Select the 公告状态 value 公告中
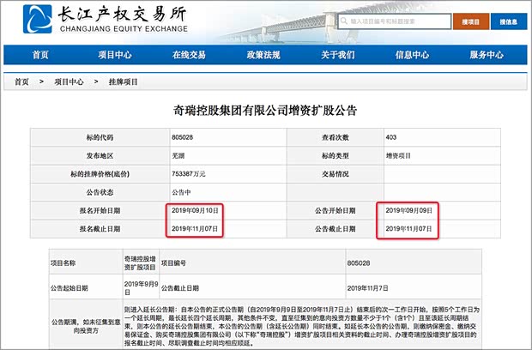Viewport: 532px width, 350px height. pos(182,192)
